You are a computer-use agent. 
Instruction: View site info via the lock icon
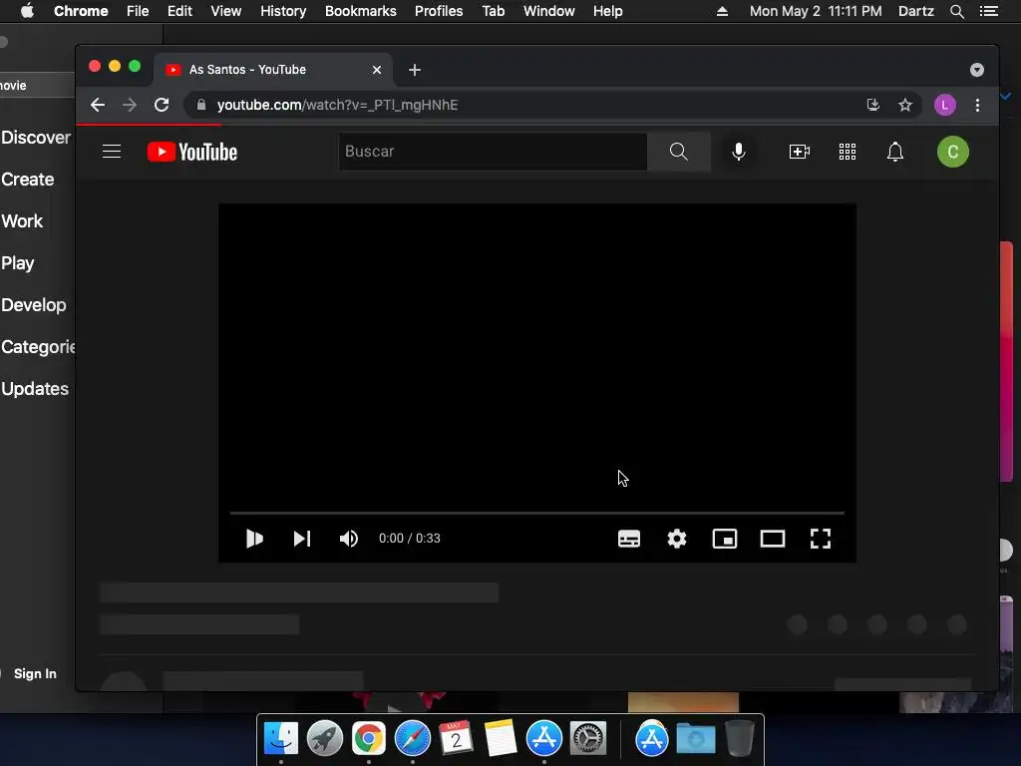click(201, 105)
